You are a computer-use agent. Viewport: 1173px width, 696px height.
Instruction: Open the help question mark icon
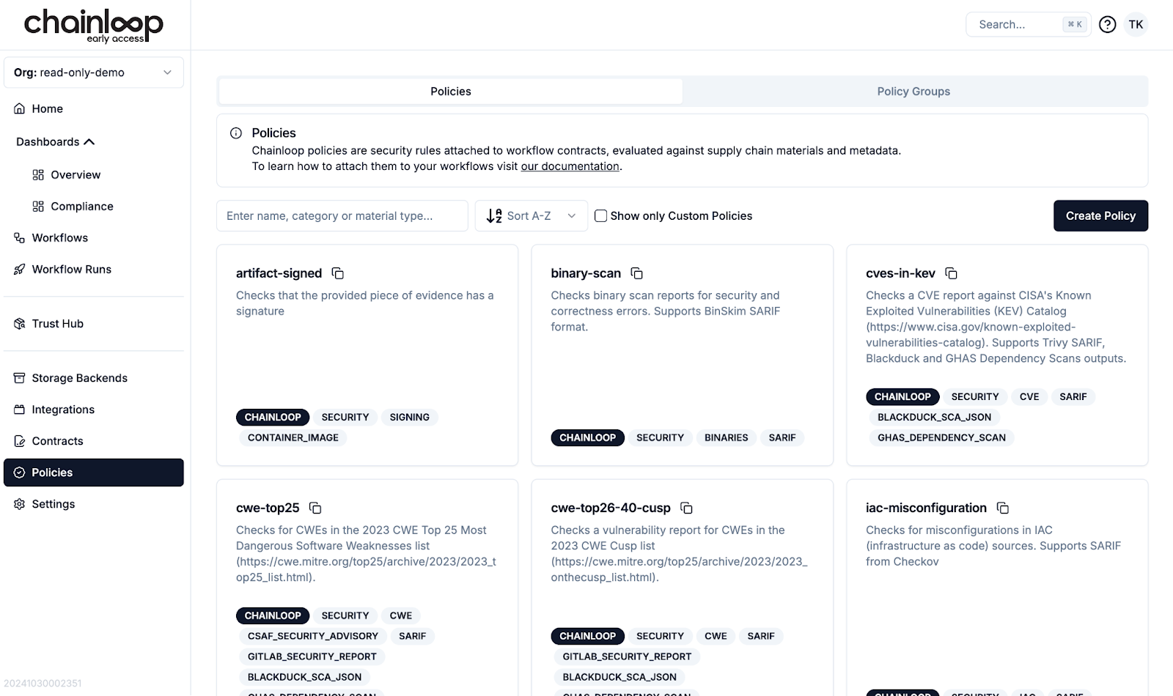point(1107,24)
